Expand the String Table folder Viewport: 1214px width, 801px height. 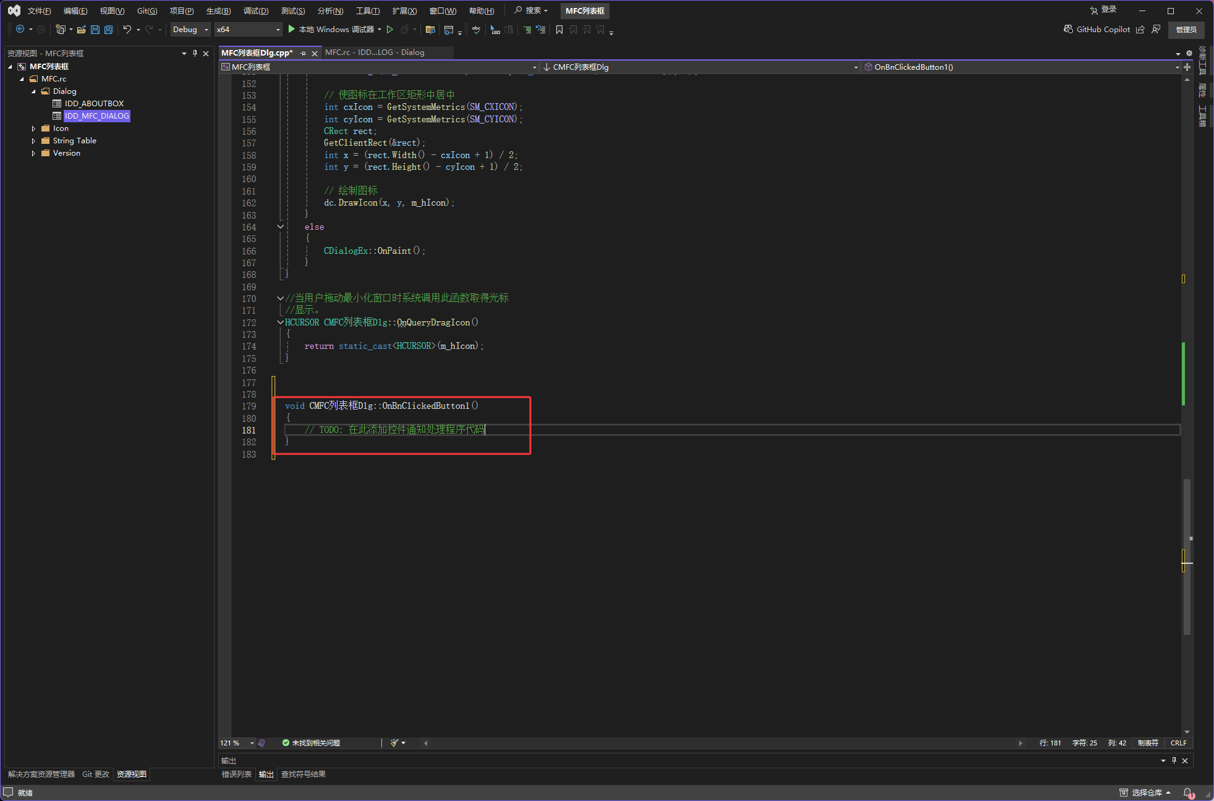(x=33, y=141)
